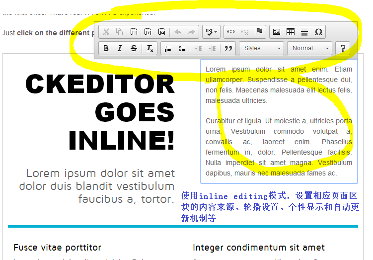Click the CKEDITOR GOES INLINE! heading

[x=100, y=112]
